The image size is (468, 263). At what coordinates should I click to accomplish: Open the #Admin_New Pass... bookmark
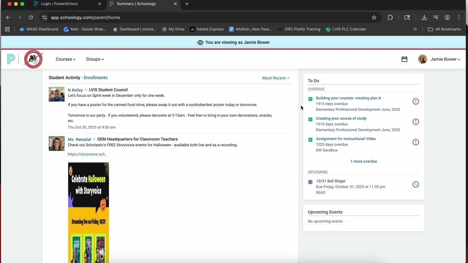(250, 29)
